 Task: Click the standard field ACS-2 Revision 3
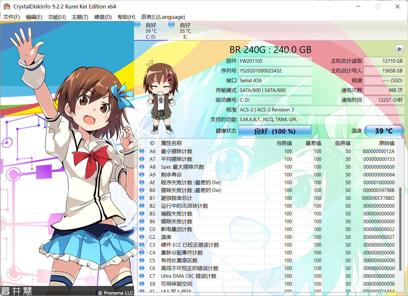[x=321, y=109]
